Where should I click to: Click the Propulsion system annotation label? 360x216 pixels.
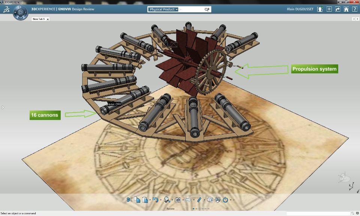pyautogui.click(x=315, y=69)
